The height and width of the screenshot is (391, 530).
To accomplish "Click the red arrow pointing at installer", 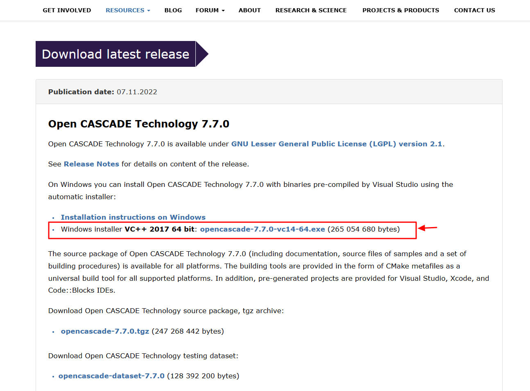I will pos(428,228).
